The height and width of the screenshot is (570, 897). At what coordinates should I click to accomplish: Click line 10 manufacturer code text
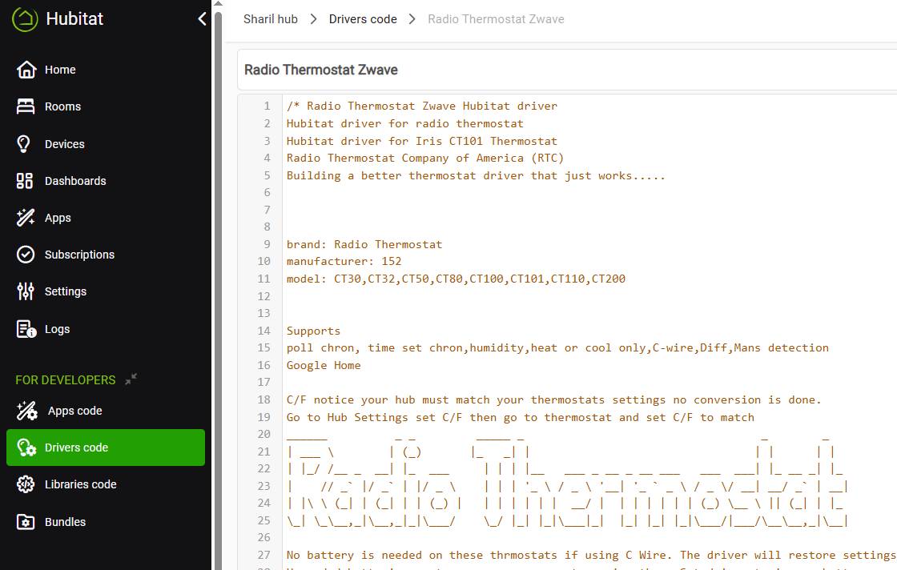344,261
